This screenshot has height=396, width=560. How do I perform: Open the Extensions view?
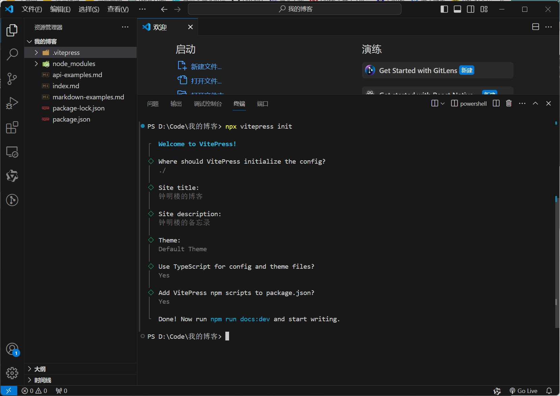[x=12, y=127]
